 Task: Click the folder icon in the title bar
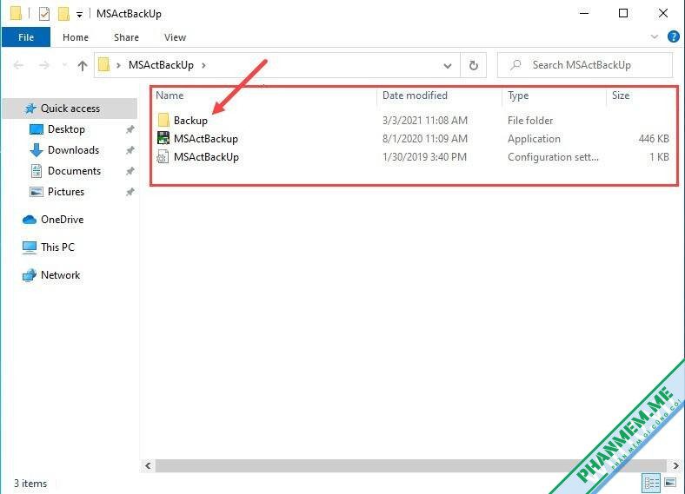tap(17, 14)
